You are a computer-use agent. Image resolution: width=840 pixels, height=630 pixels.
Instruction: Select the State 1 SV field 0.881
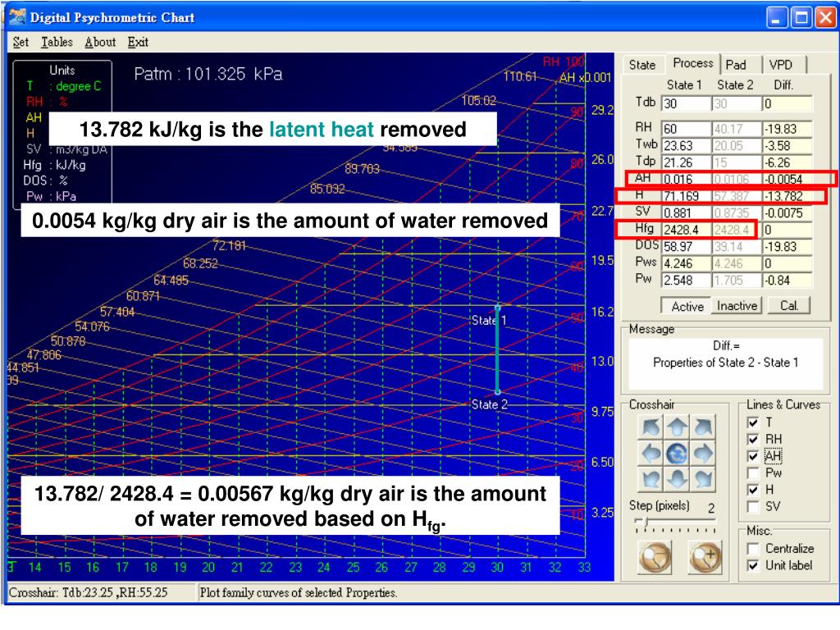click(687, 213)
